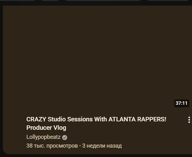Click the 'Producer Vlog' title line
This screenshot has width=192, height=157.
coord(46,128)
